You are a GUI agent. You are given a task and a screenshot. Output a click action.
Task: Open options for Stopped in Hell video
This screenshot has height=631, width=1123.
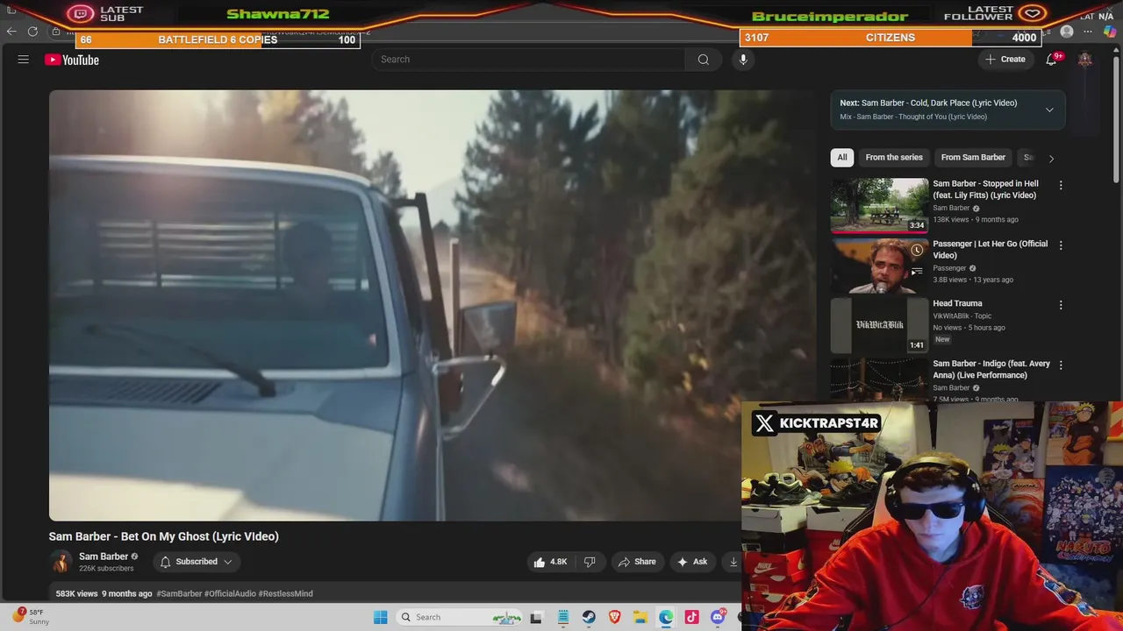[x=1061, y=185]
